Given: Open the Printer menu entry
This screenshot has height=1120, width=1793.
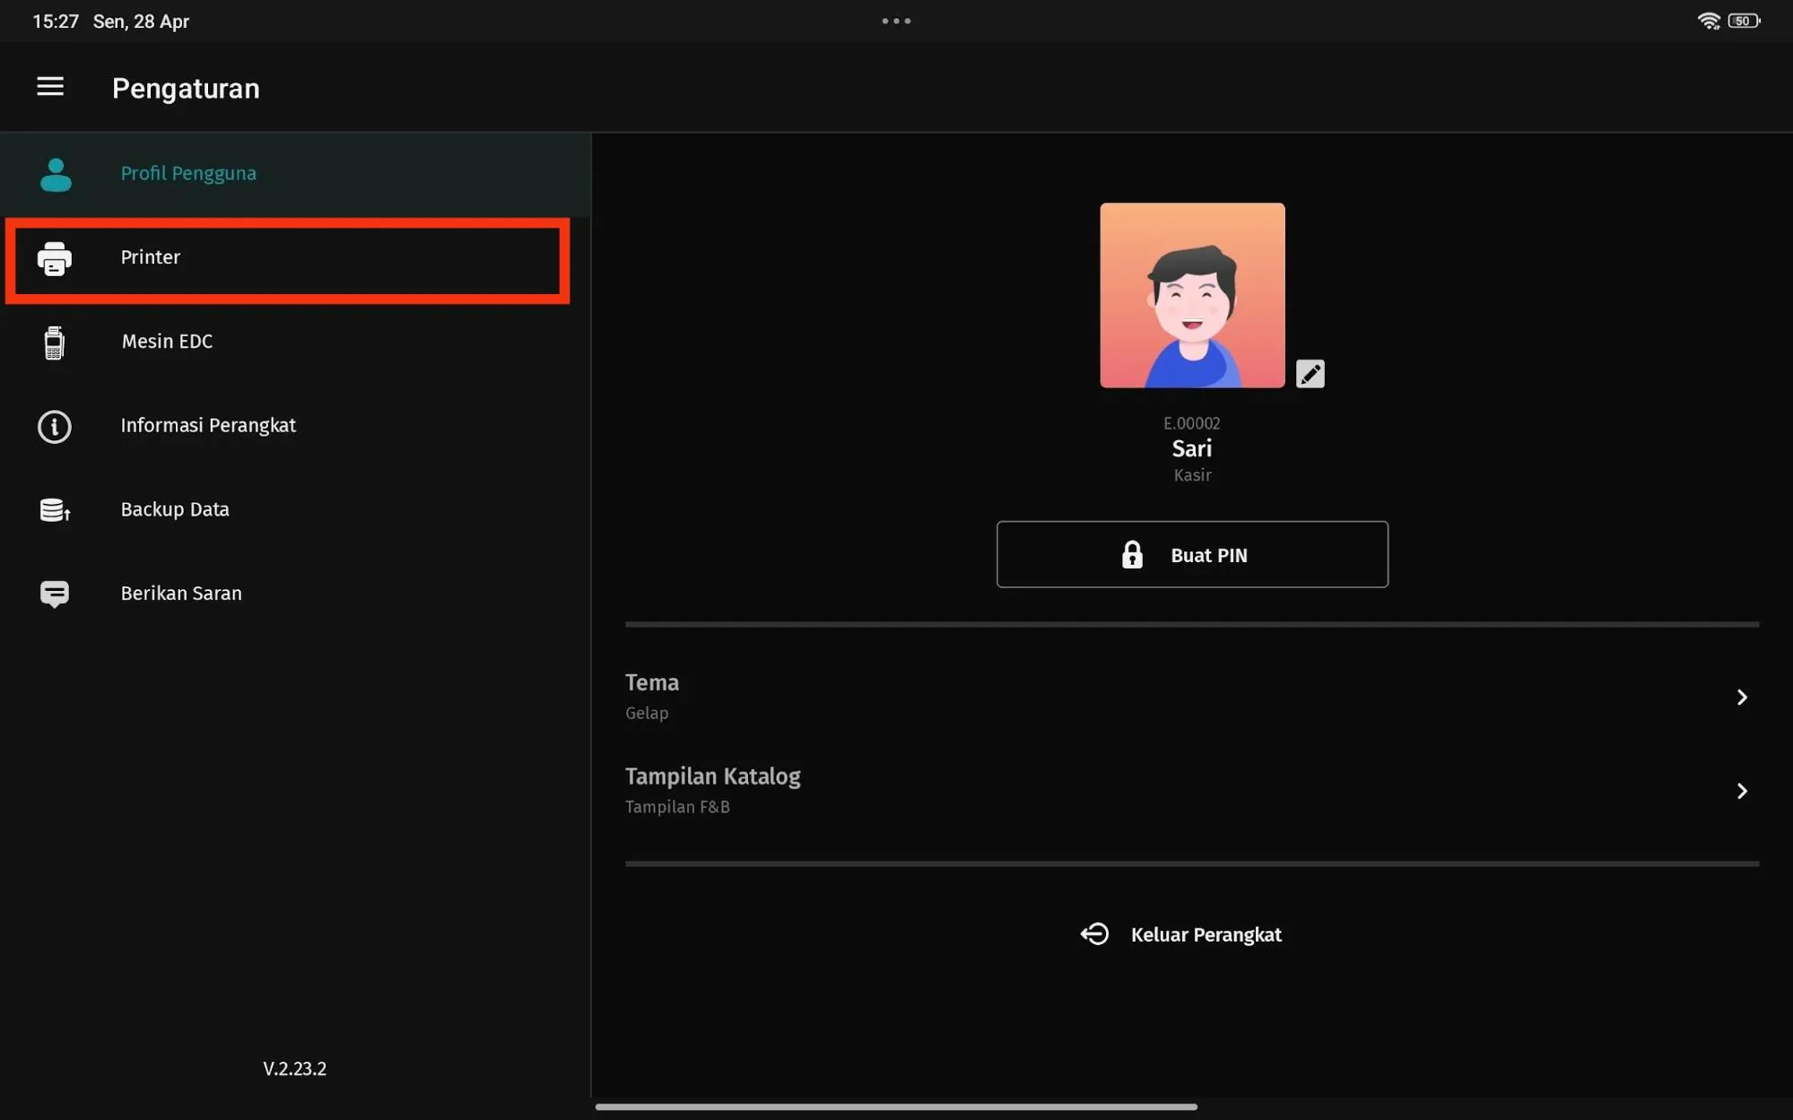Looking at the screenshot, I should 150,257.
